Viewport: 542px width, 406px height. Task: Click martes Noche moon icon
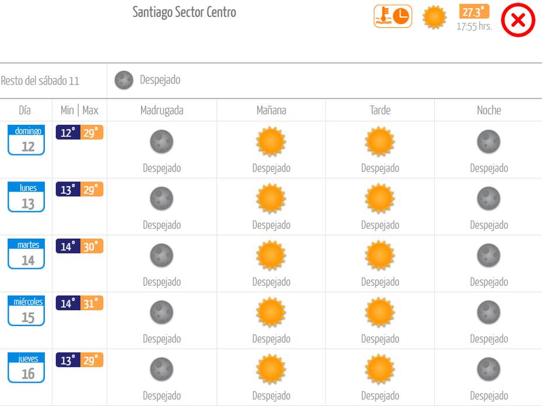point(488,255)
